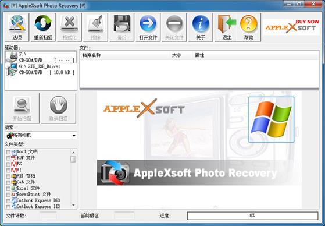This screenshot has width=325, height=226.
Task: Click the 开始扫描 start scan button
Action: click(x=22, y=108)
